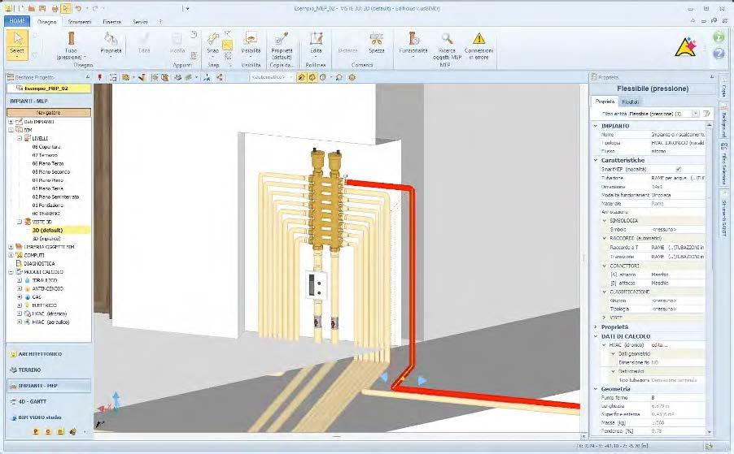Viewport: 734px width, 454px height.
Task: Click the Open folder icon in title bar
Action: (32, 8)
